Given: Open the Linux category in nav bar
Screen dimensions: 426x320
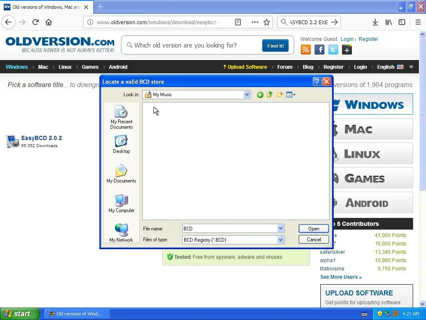Looking at the screenshot, I should point(65,67).
